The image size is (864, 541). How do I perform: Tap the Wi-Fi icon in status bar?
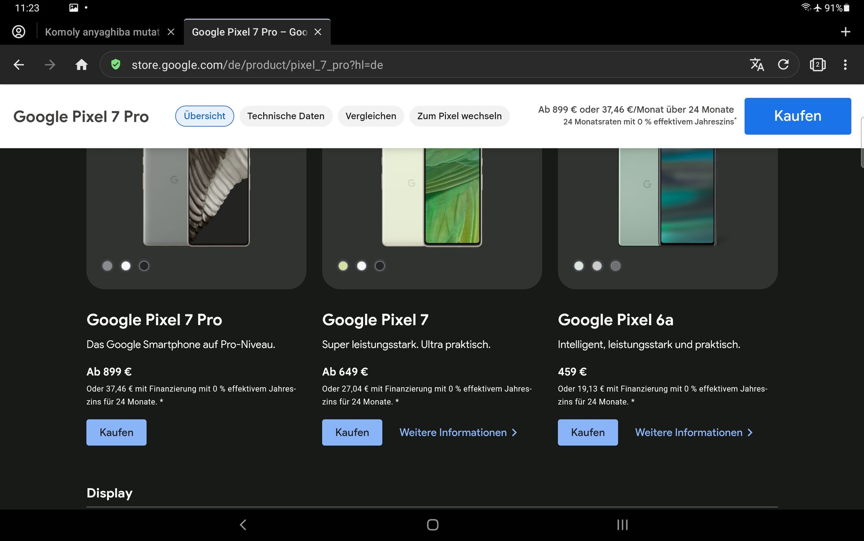806,7
